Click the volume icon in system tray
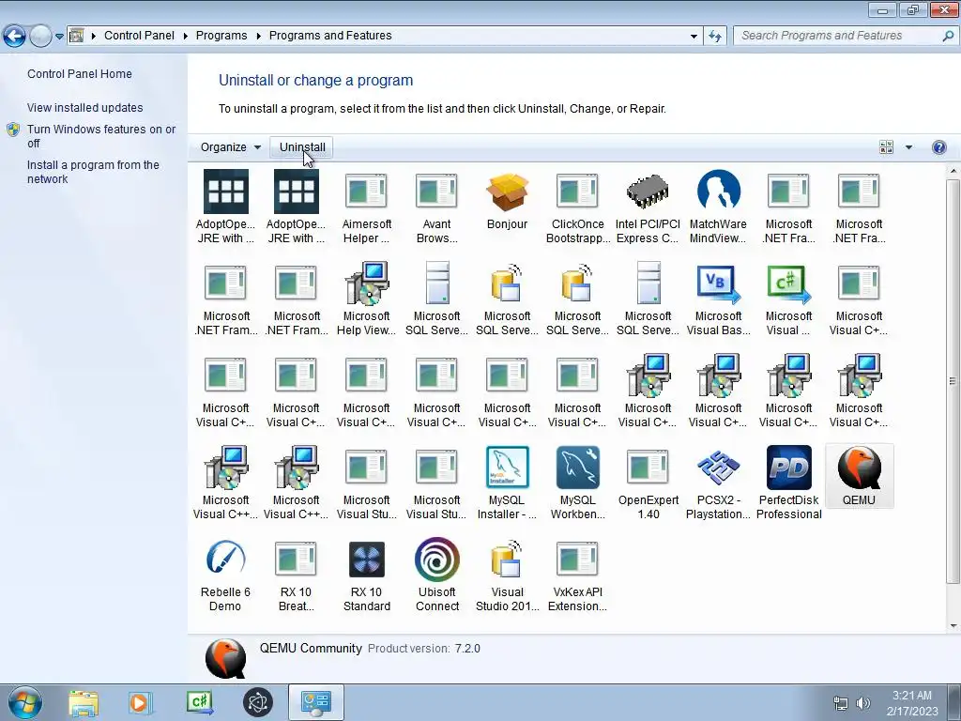The width and height of the screenshot is (961, 721). [x=863, y=703]
